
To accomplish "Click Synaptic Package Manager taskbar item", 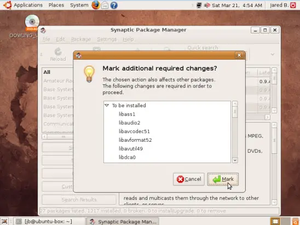I will [123, 221].
